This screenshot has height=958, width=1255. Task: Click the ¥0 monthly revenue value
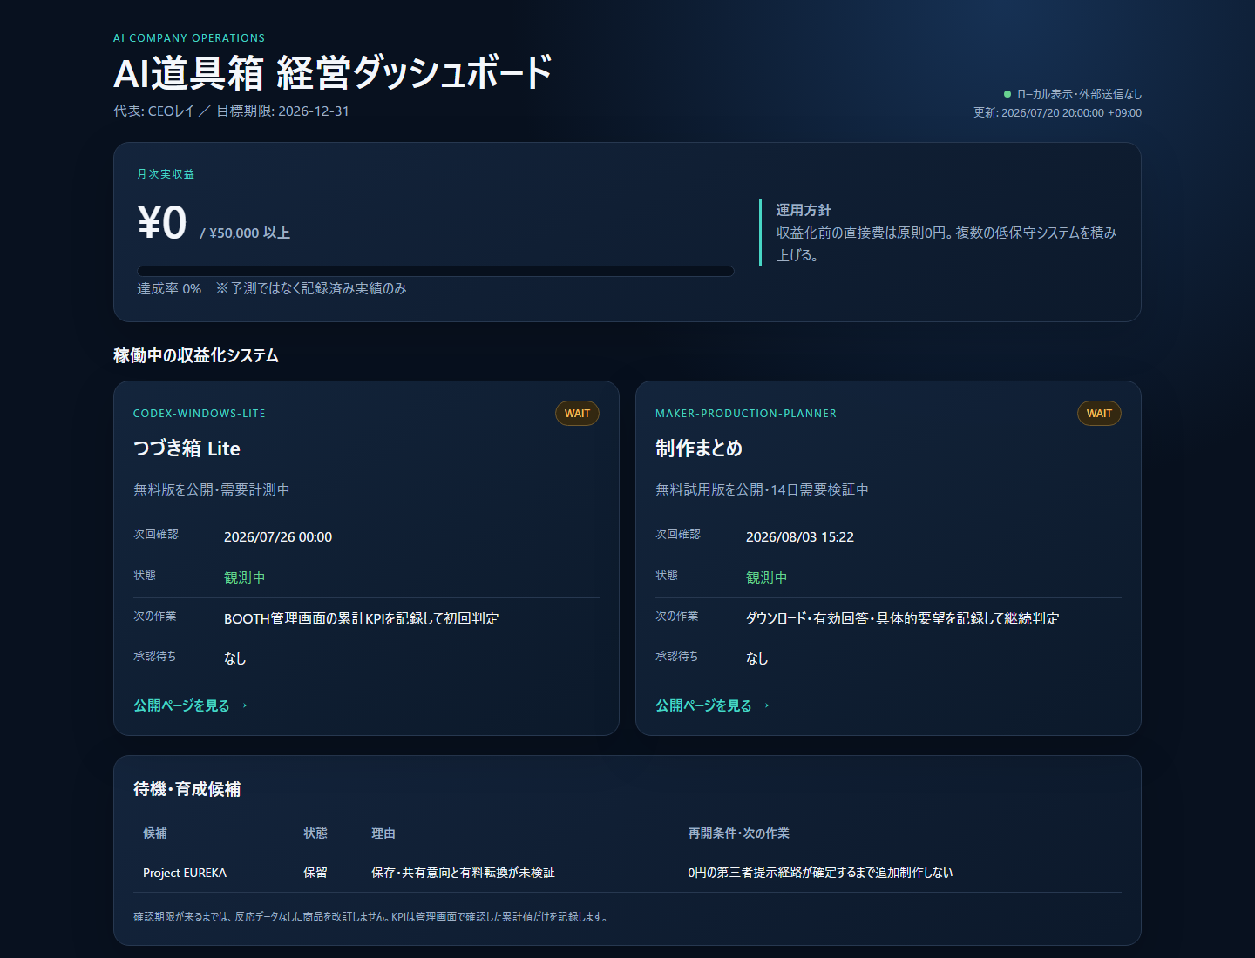coord(162,222)
